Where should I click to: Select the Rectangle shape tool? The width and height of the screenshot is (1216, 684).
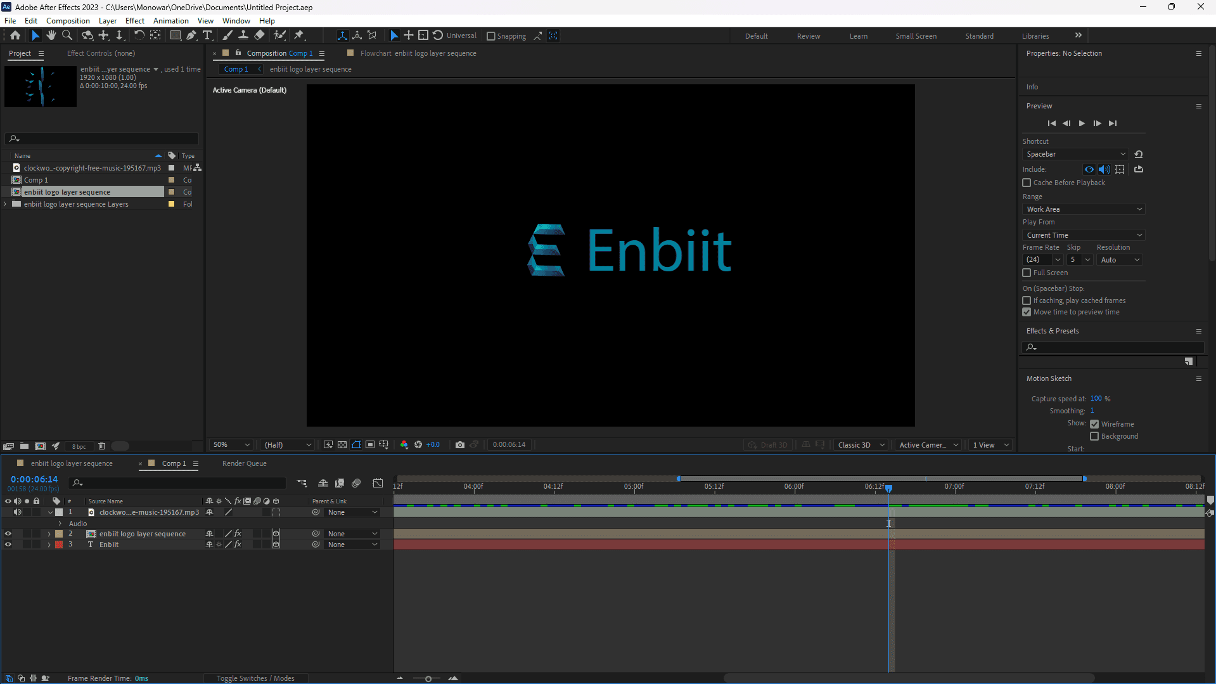tap(176, 35)
